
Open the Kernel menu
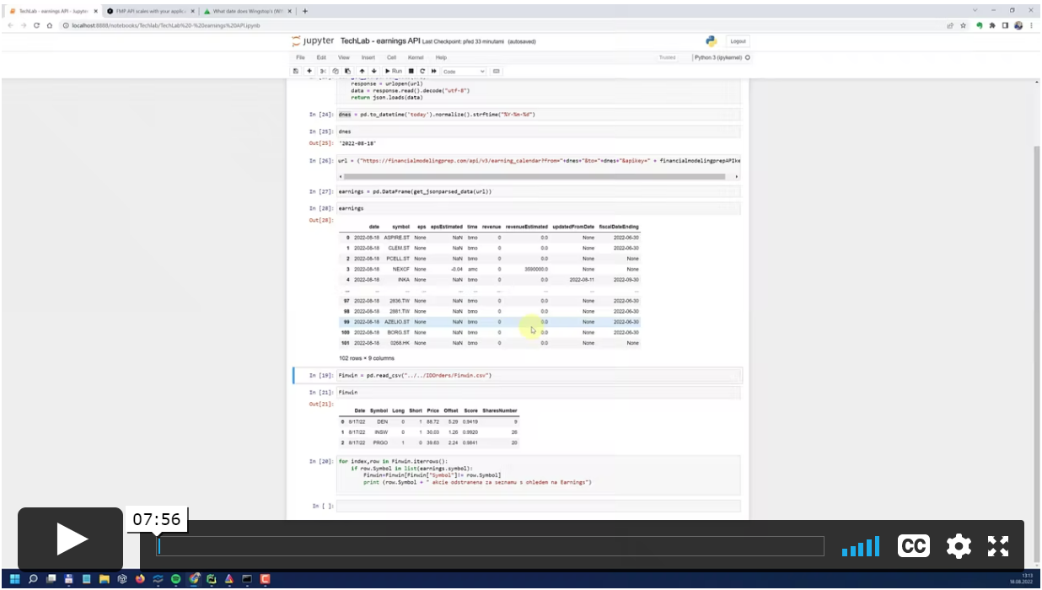[416, 57]
